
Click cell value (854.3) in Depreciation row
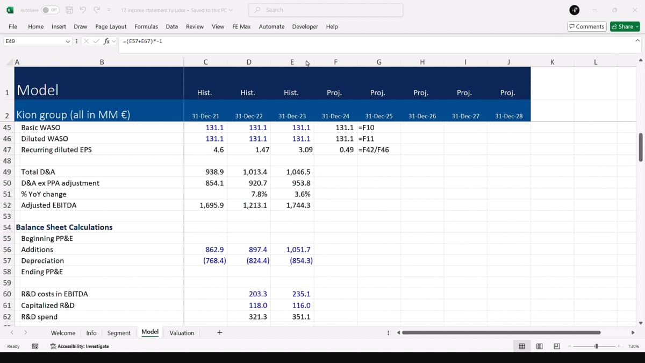pos(301,261)
